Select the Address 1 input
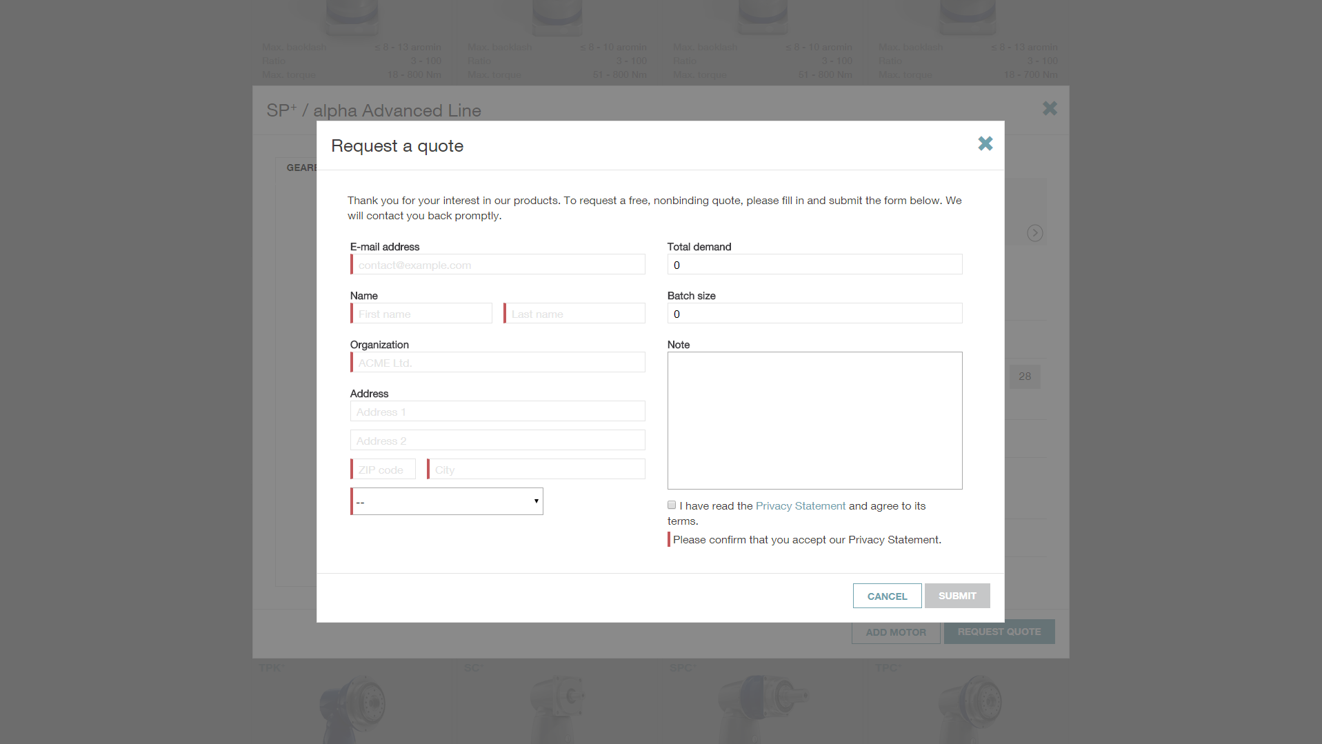The width and height of the screenshot is (1322, 744). (498, 412)
